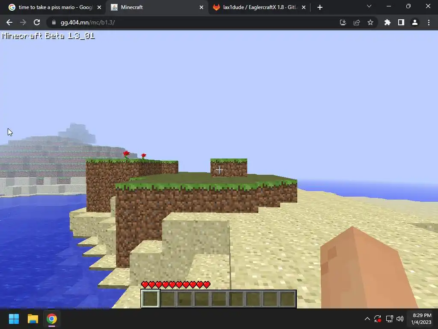Screen dimensions: 438x329
Task: Click the left red flower on the hill
Action: [126, 155]
